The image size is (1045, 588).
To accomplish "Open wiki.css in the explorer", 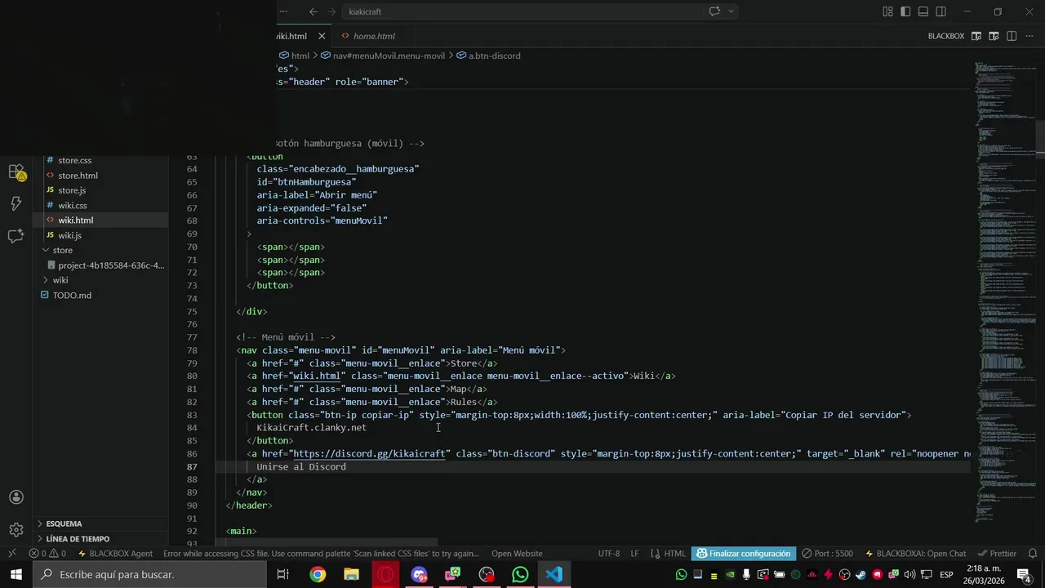I will pyautogui.click(x=72, y=205).
